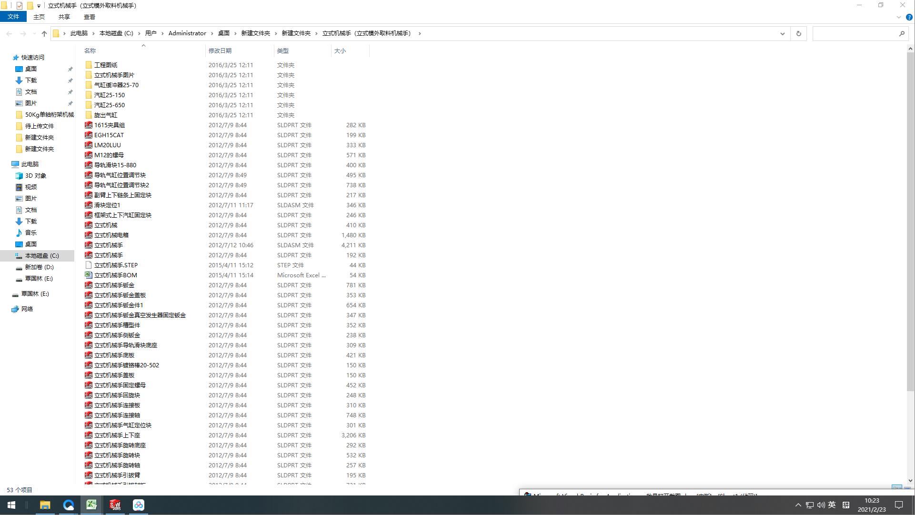Viewport: 915px width, 515px height.
Task: Open the quick access toolbar dropdown arrow
Action: [x=39, y=6]
